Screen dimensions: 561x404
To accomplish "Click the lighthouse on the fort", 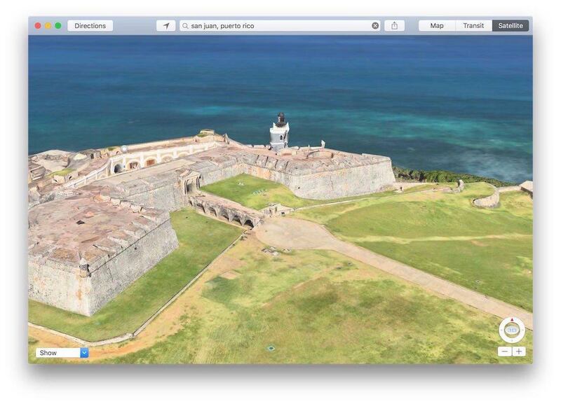I will 279,132.
